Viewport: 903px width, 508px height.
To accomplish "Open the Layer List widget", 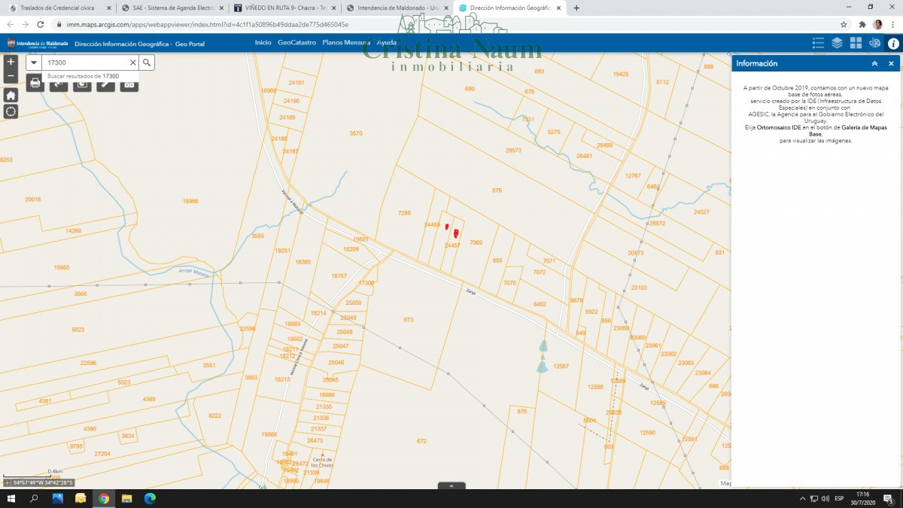I will [x=838, y=43].
